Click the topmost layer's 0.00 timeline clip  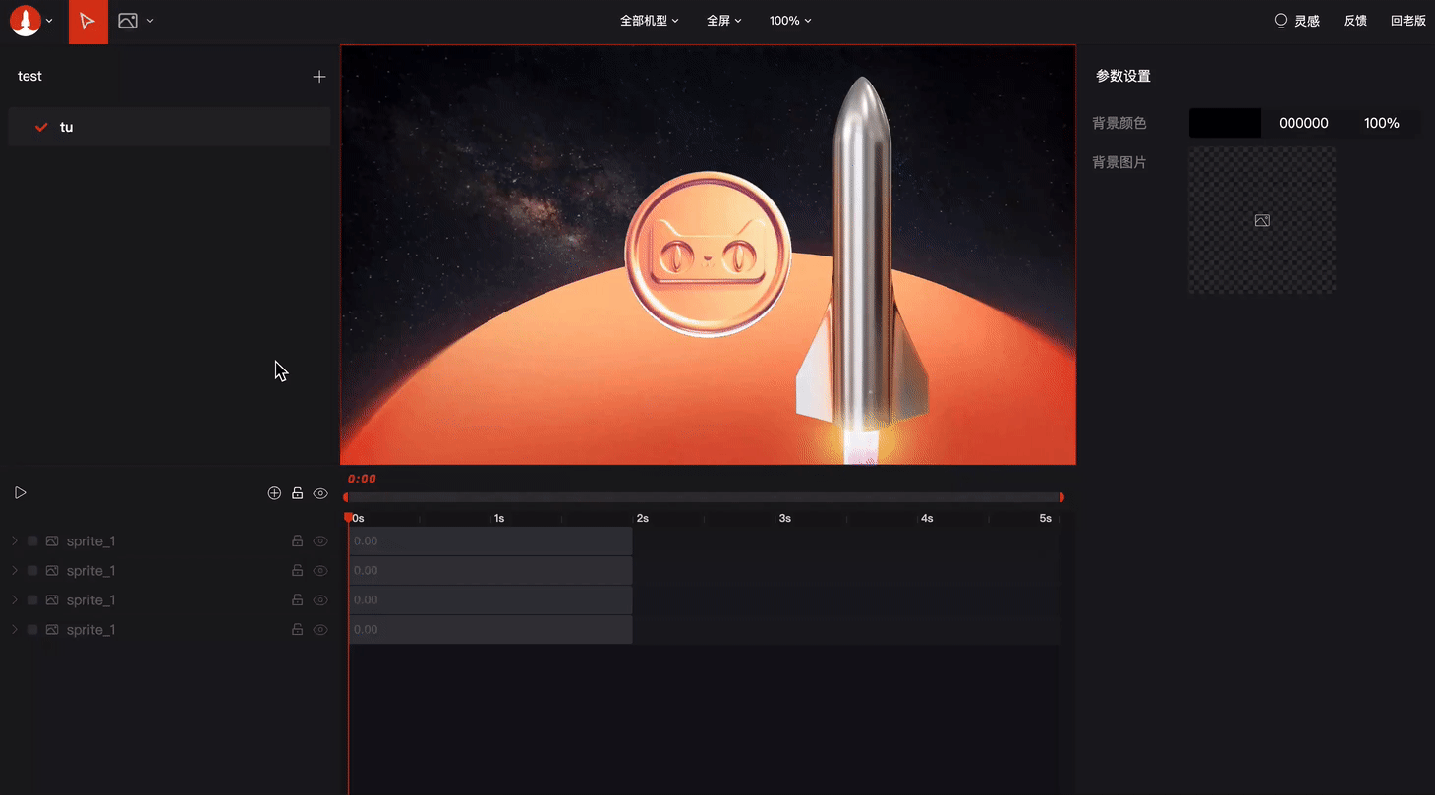click(x=490, y=541)
